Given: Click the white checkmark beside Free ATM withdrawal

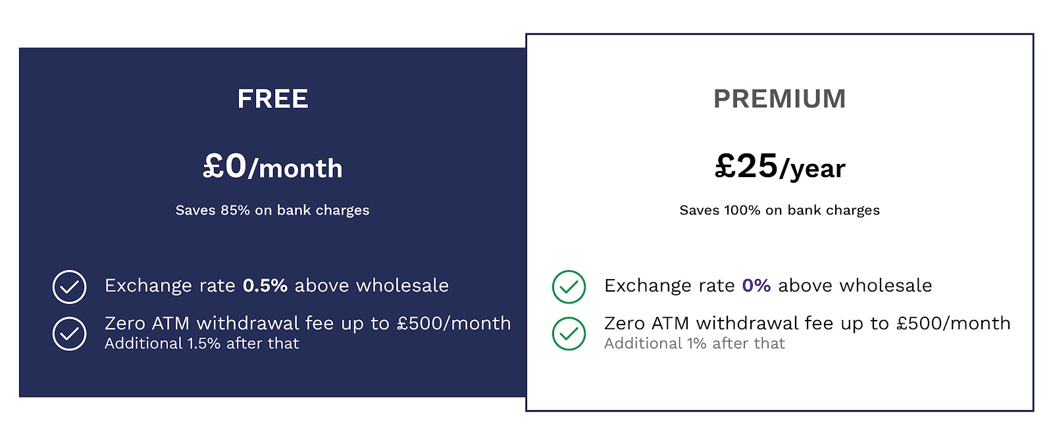Looking at the screenshot, I should click(x=69, y=334).
